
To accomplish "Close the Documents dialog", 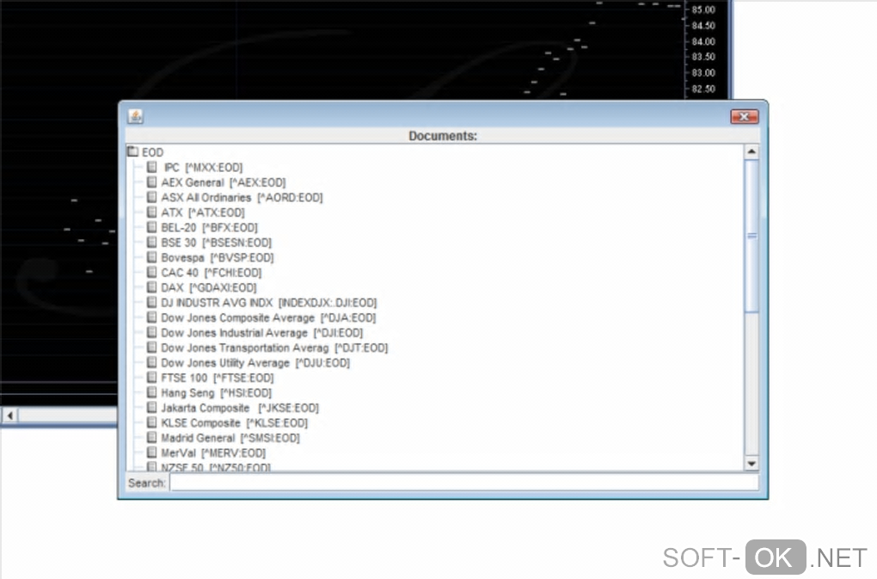I will (744, 116).
